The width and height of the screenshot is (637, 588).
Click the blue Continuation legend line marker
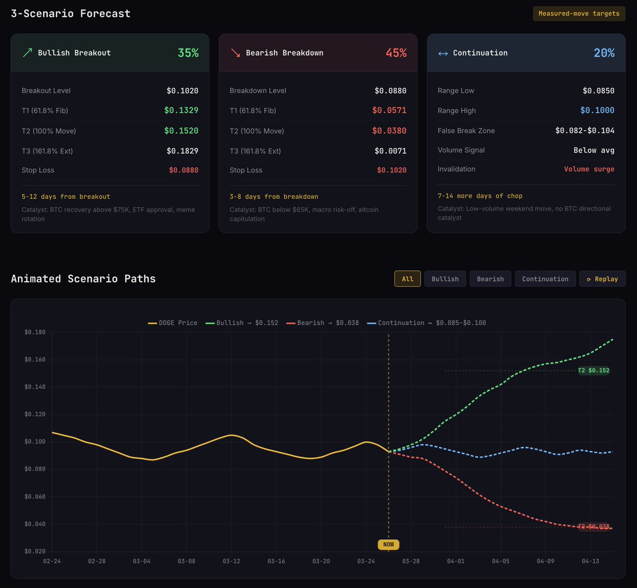click(373, 322)
